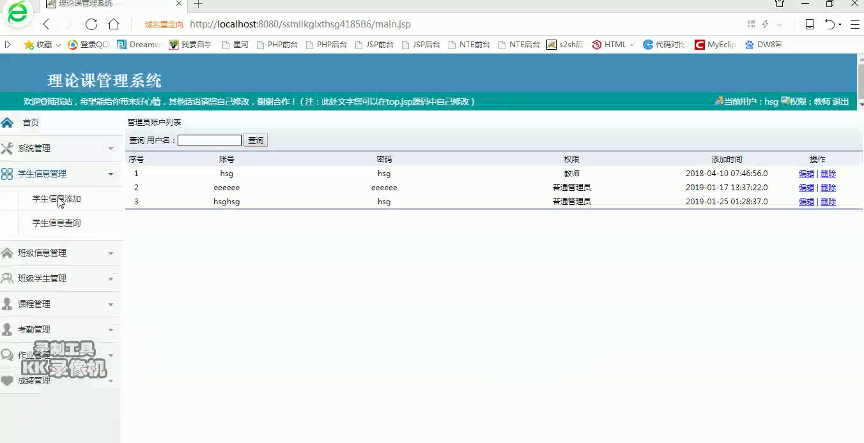
Task: Go to 首页 in the sidebar
Action: click(x=31, y=123)
